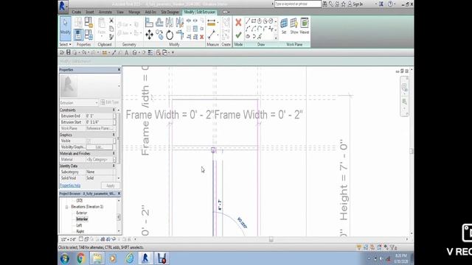Click the Cut to Clipboard scissors icon
The width and height of the screenshot is (472, 265).
(x=111, y=21)
